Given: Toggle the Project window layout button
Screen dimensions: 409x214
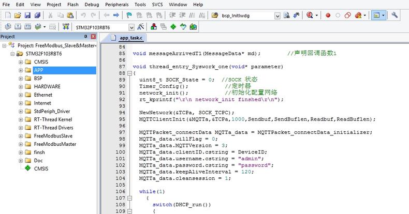Looking at the screenshot, I should click(376, 16).
